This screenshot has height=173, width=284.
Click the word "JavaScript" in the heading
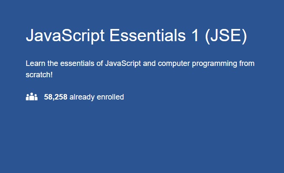pyautogui.click(x=65, y=36)
